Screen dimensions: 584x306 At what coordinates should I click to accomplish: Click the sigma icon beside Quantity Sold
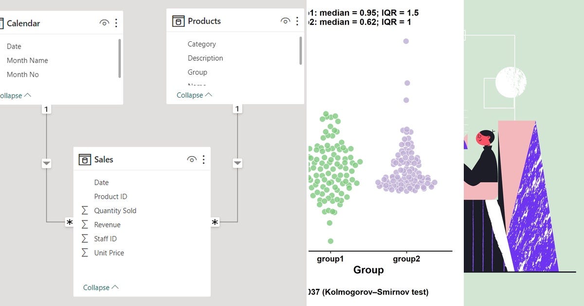85,210
